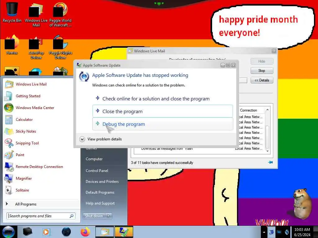Click the Windows Live Mail title bar icon
The height and width of the screenshot is (238, 318).
[x=130, y=51]
